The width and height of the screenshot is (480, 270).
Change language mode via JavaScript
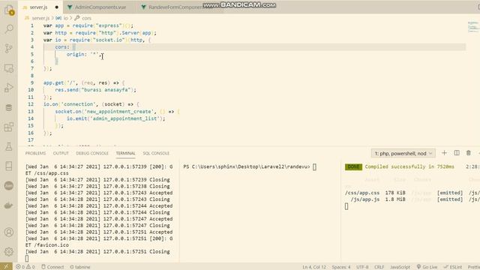[x=400, y=267]
